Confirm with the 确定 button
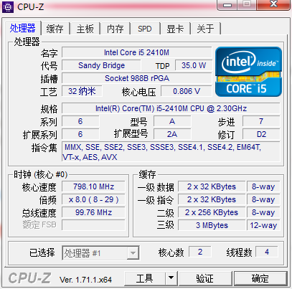 coord(260,278)
